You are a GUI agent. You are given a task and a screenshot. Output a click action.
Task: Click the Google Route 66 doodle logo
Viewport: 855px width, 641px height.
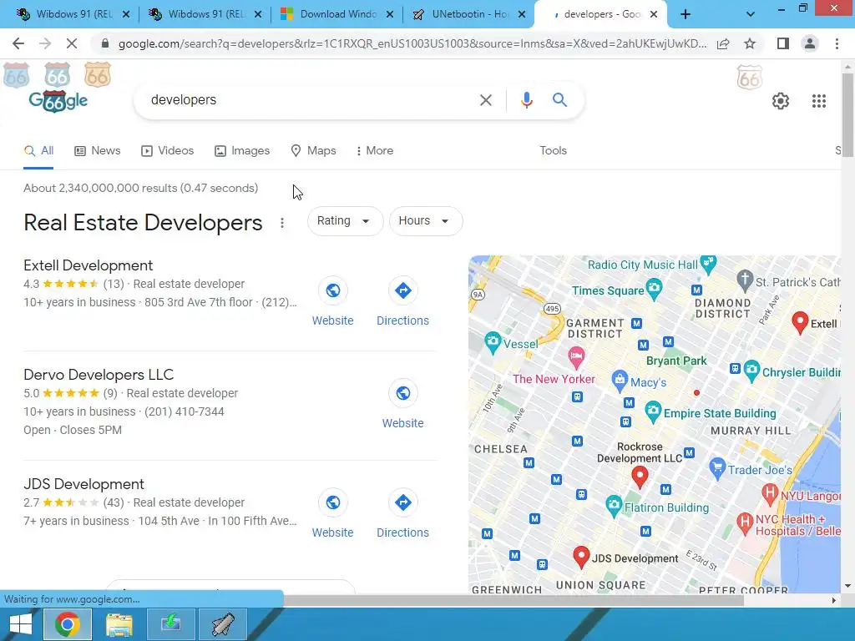click(x=58, y=101)
